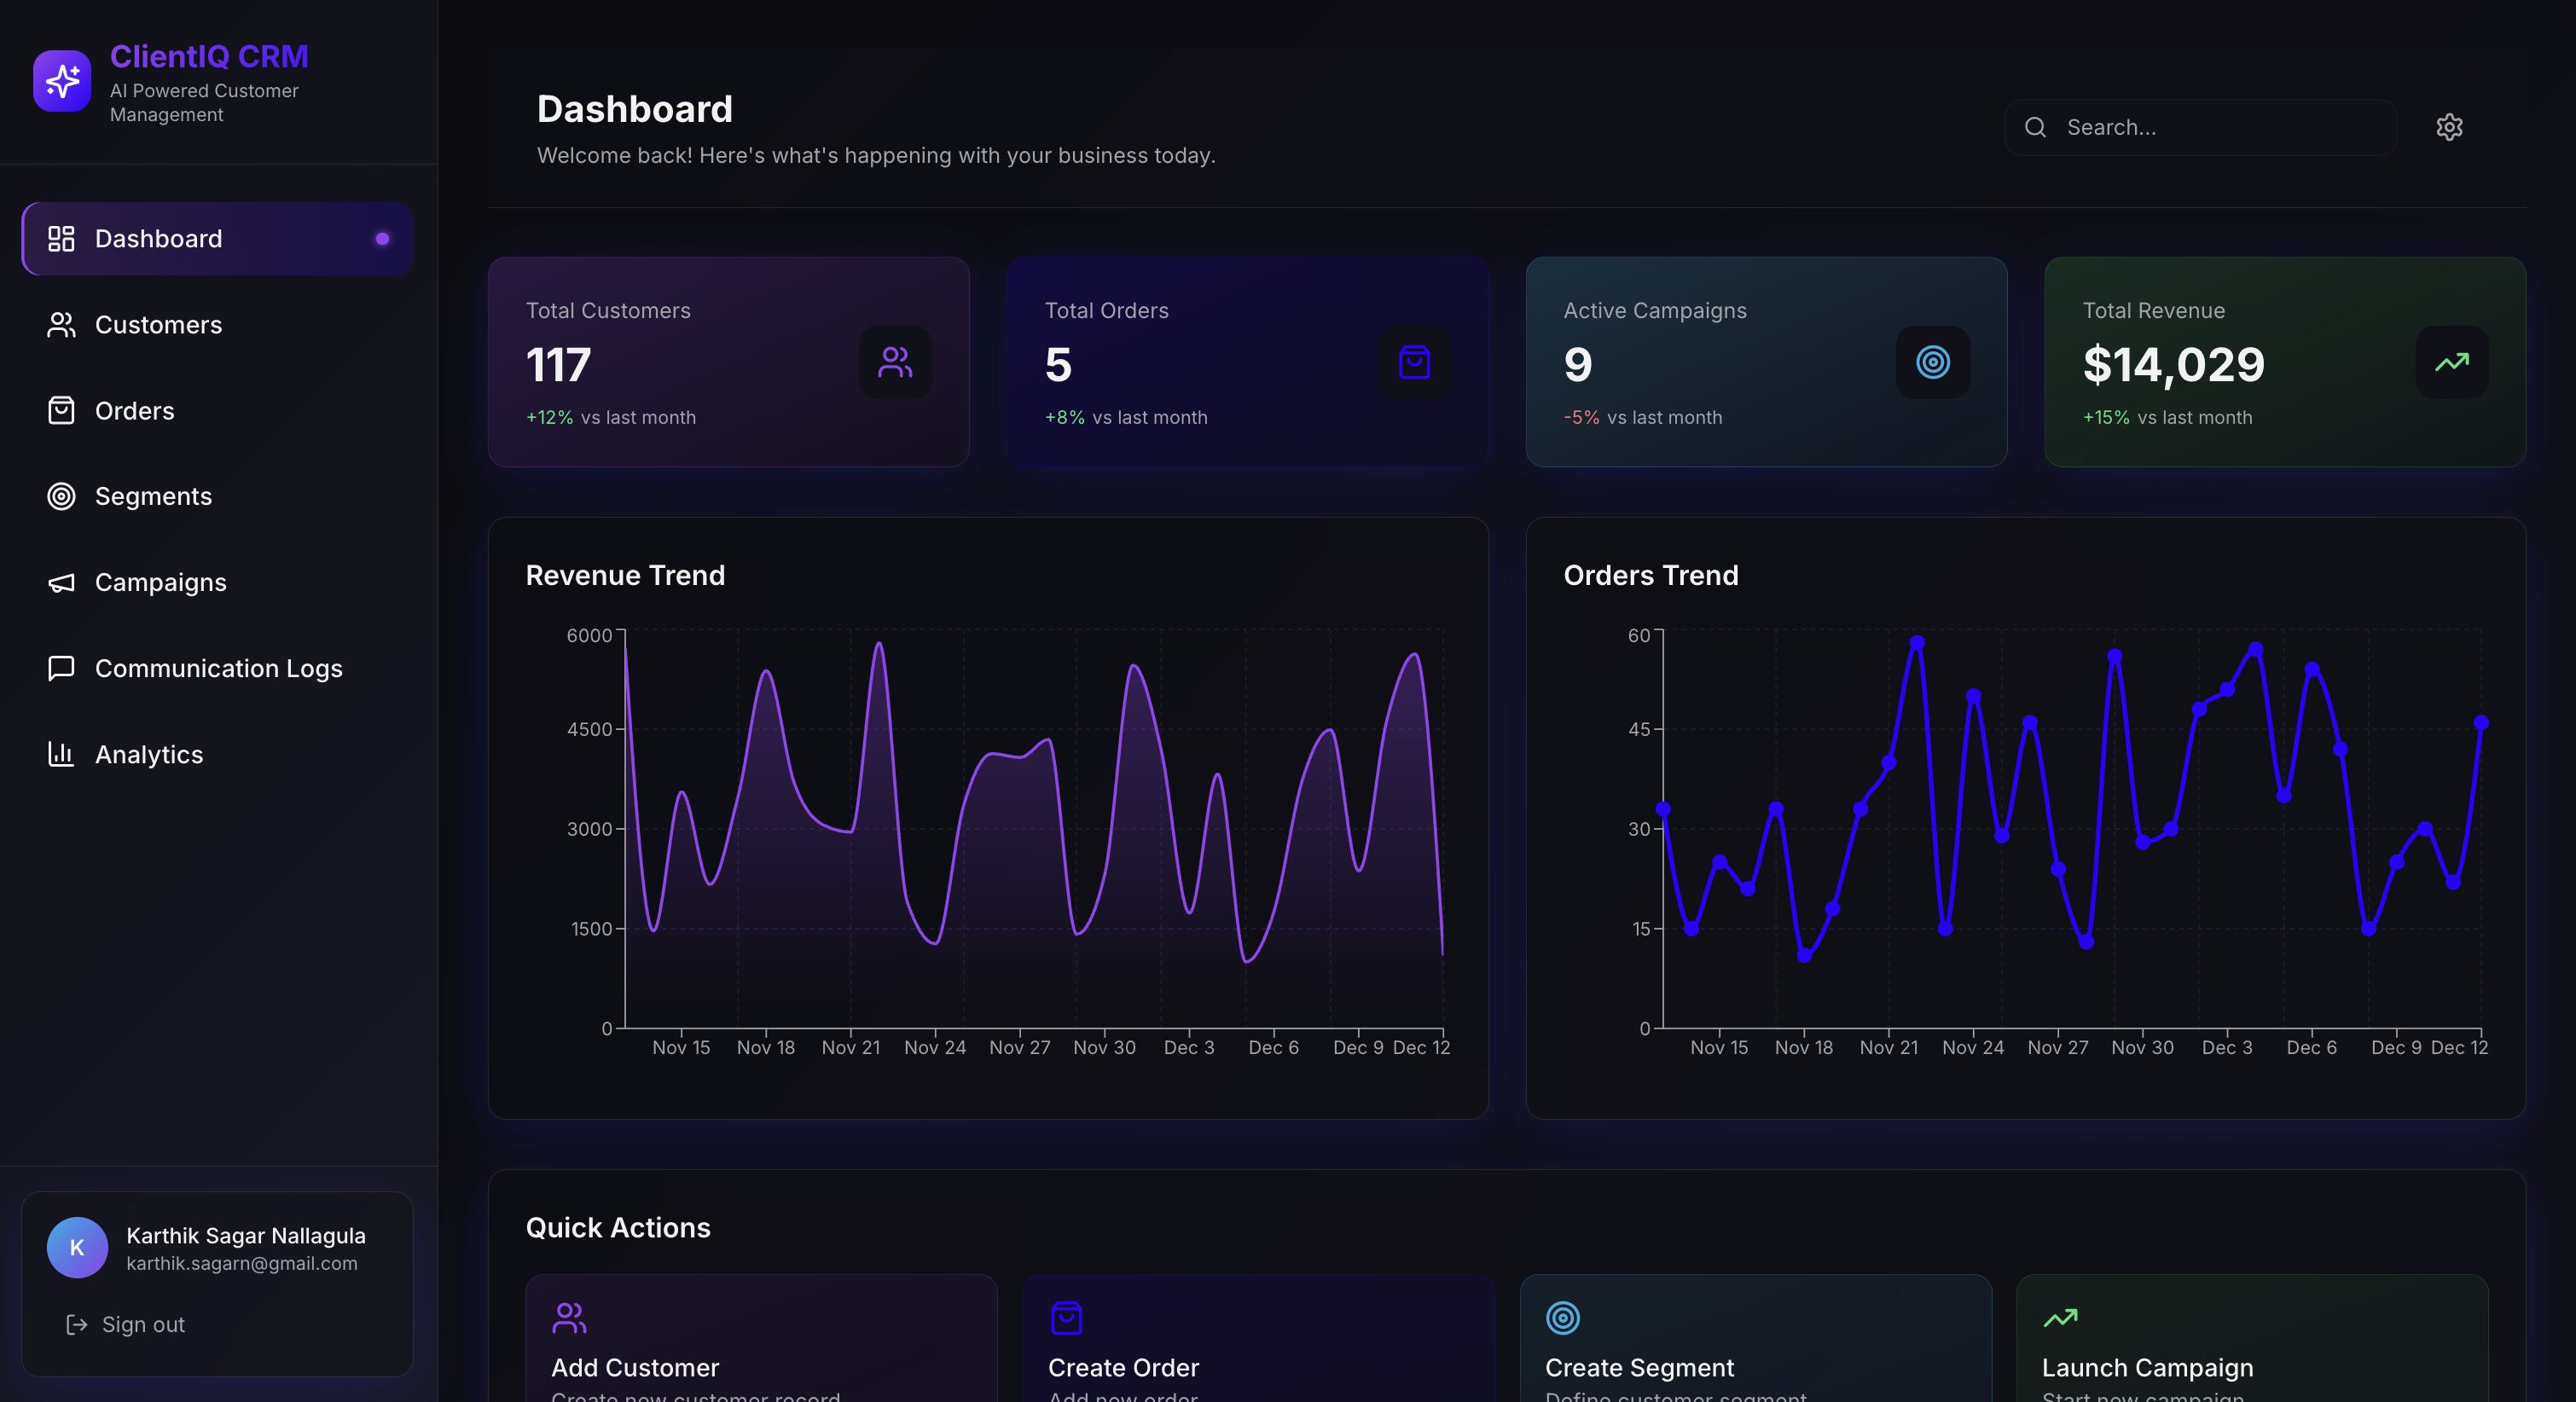This screenshot has width=2576, height=1402.
Task: Click the Total Revenue trending arrow icon
Action: click(2452, 362)
